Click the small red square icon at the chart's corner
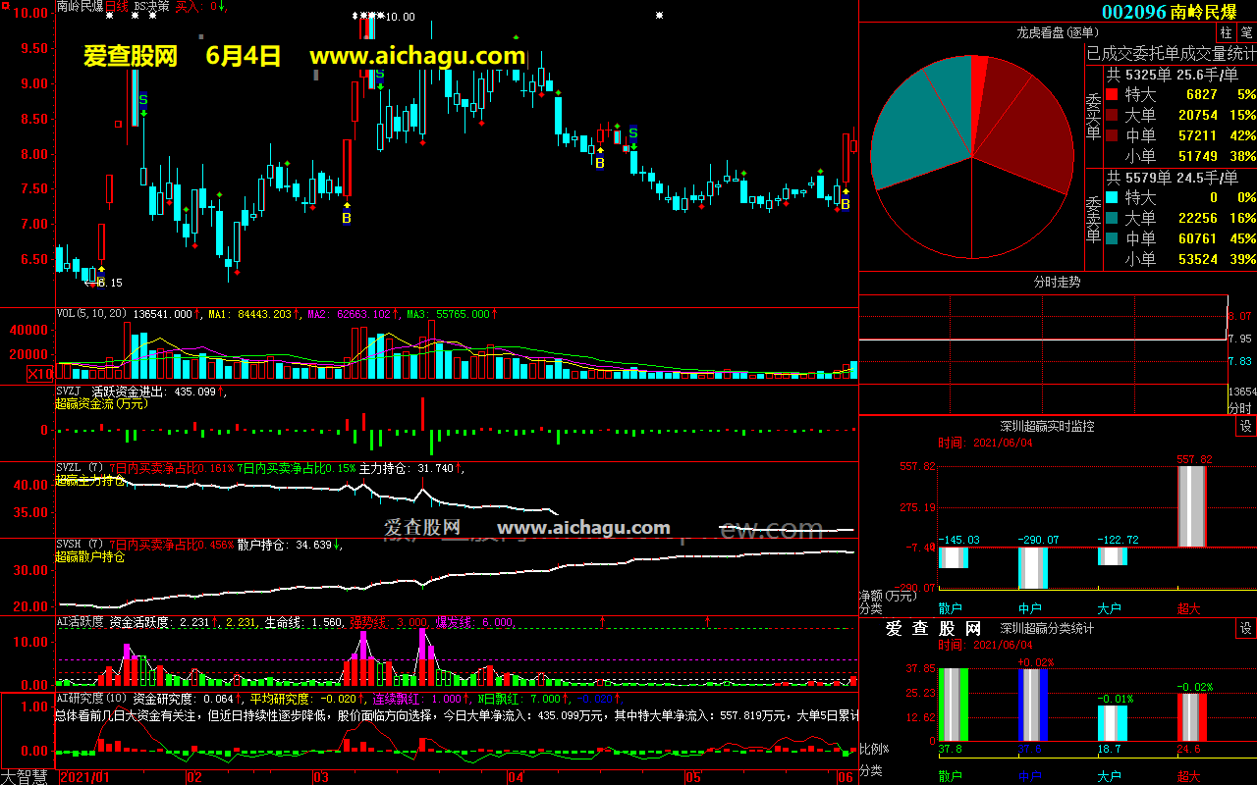Image resolution: width=1257 pixels, height=785 pixels. coord(5,5)
